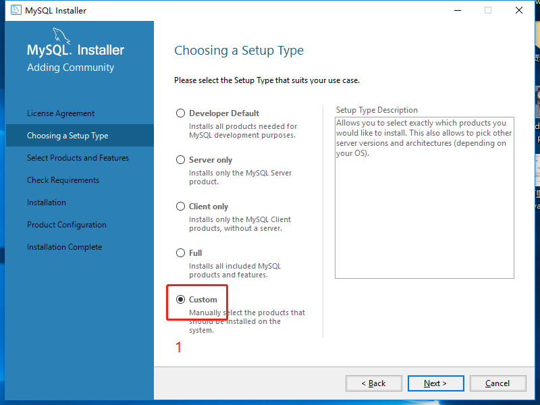
Task: Click 'Please select the Setup Type' instruction text
Action: [267, 80]
